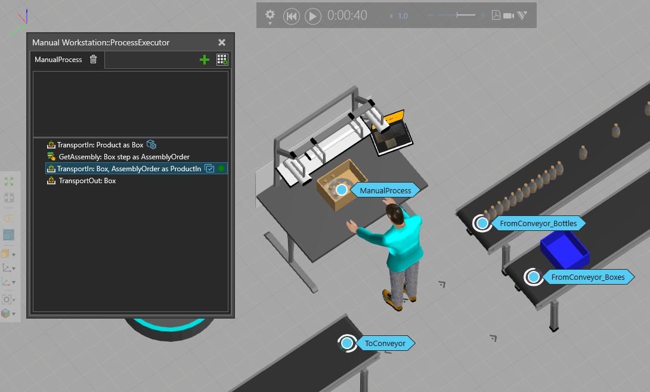The height and width of the screenshot is (392, 650).
Task: Start the simulation with the play button
Action: 313,16
